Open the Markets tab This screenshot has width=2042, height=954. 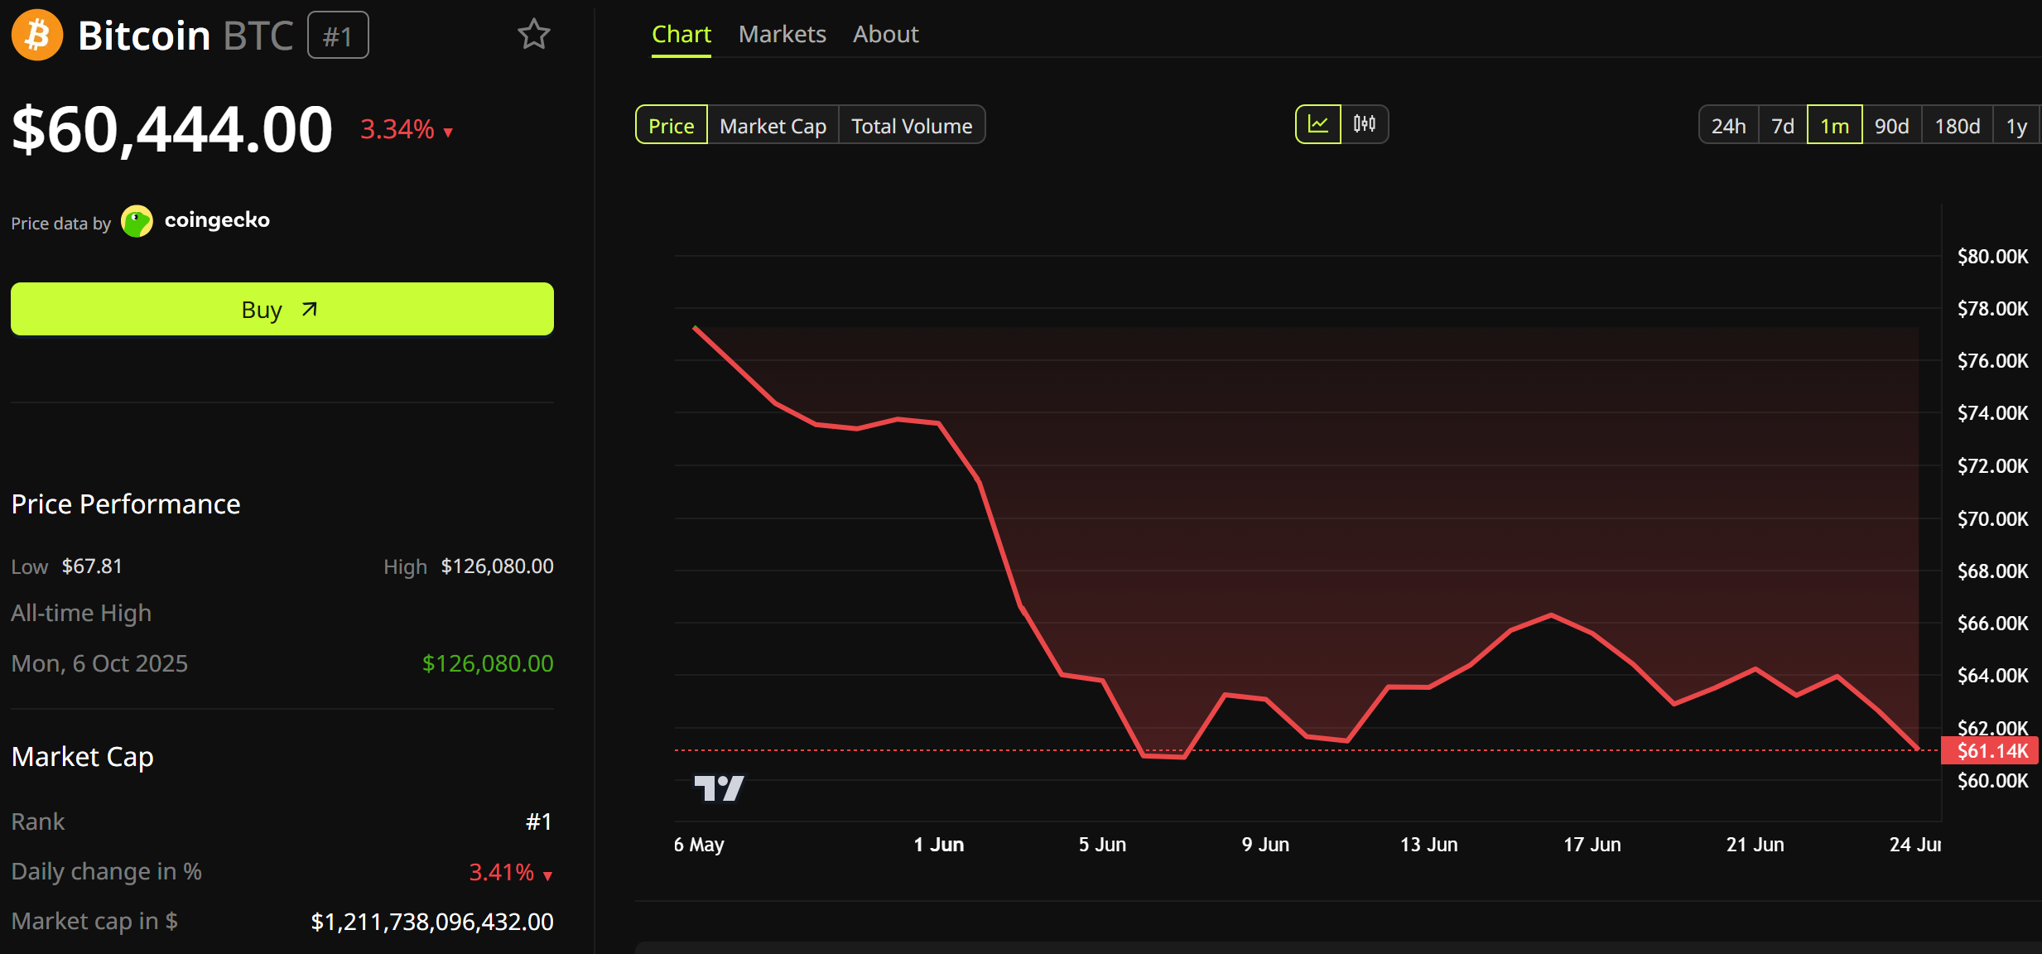pyautogui.click(x=783, y=34)
